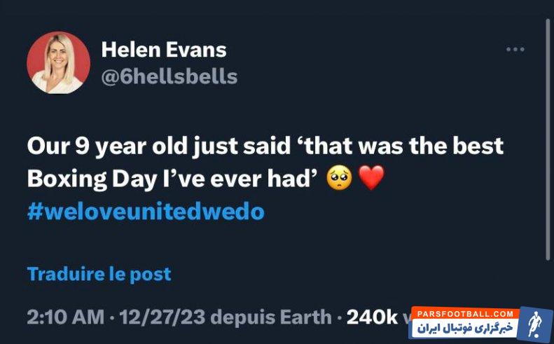Open the three-dot more options menu

[515, 50]
